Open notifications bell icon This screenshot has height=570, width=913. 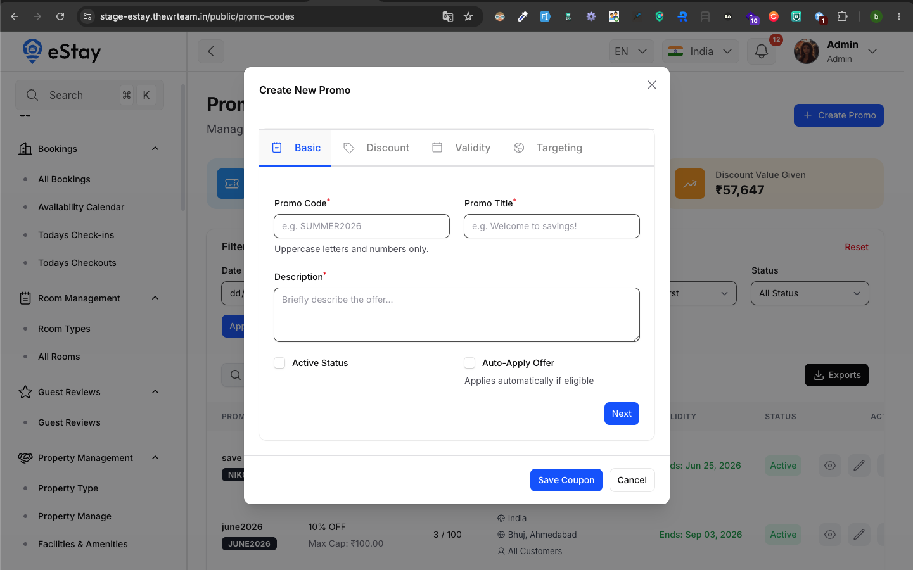762,51
